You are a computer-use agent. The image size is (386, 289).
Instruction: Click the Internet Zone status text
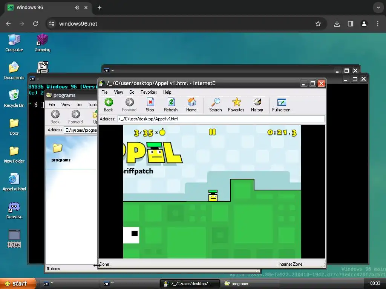pyautogui.click(x=291, y=264)
